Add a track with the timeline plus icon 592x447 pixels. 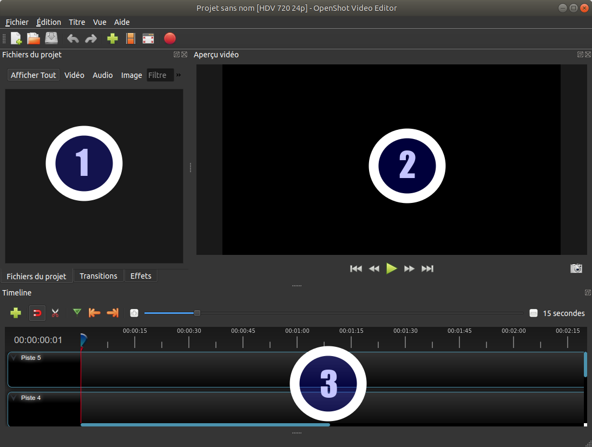coord(16,313)
